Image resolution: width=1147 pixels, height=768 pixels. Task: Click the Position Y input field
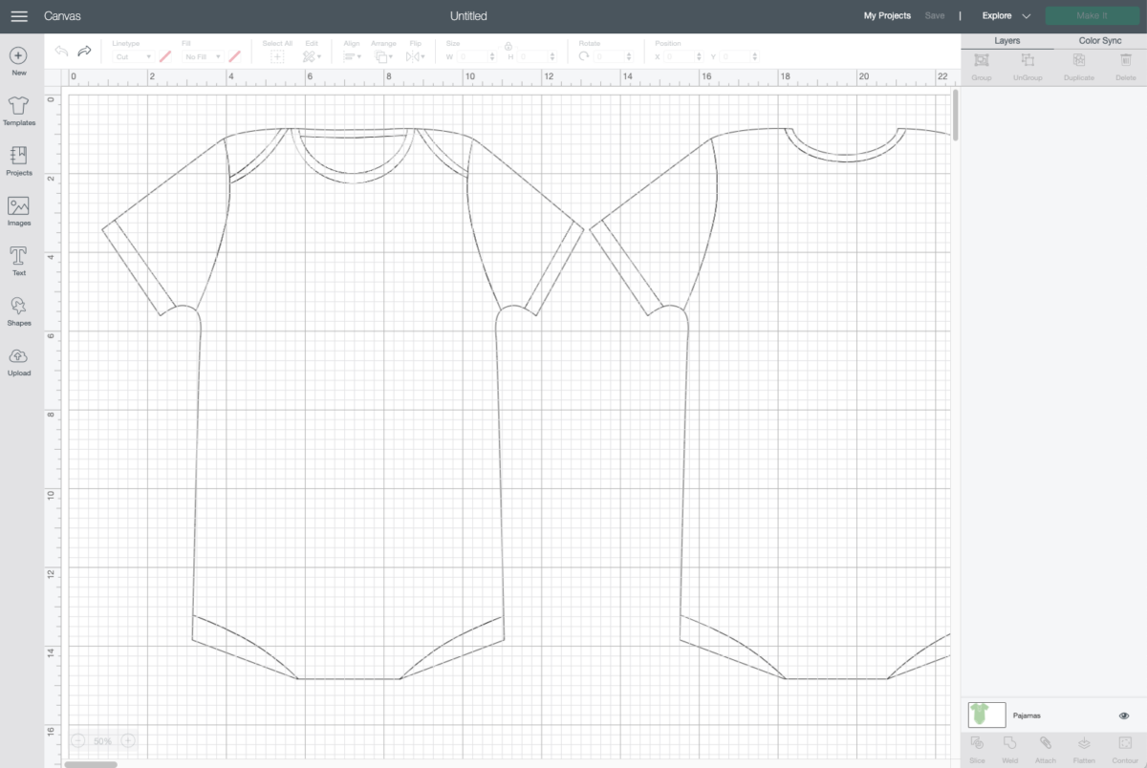click(x=736, y=57)
